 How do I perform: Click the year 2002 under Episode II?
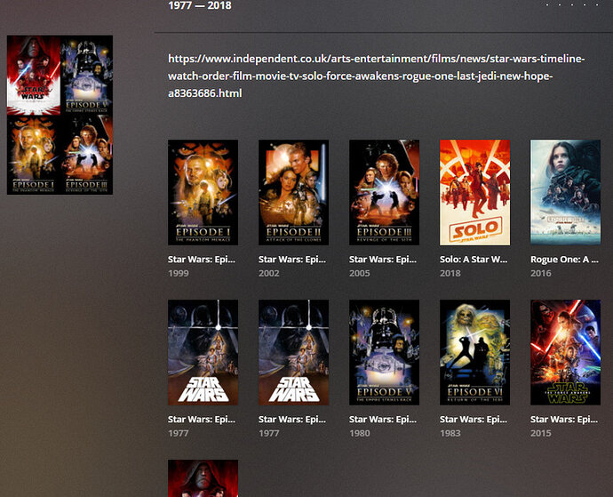tap(269, 273)
